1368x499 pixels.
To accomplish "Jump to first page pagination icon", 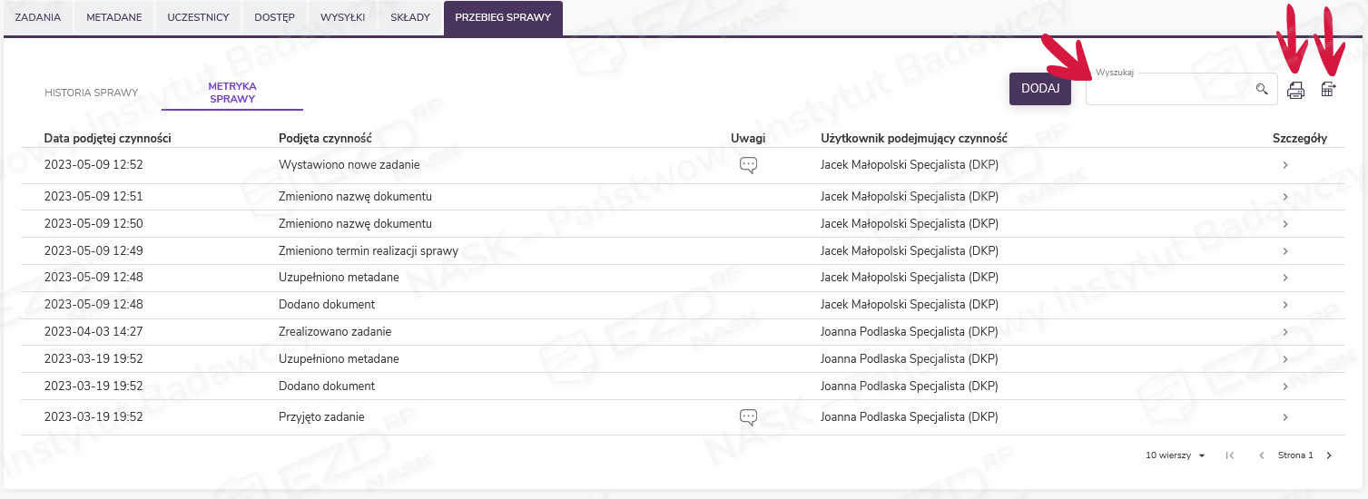I will click(1230, 455).
